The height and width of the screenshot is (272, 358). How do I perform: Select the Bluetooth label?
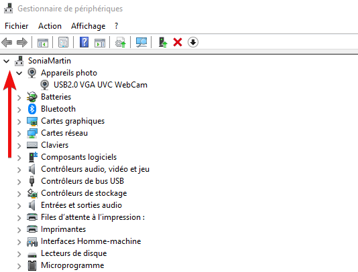point(58,109)
